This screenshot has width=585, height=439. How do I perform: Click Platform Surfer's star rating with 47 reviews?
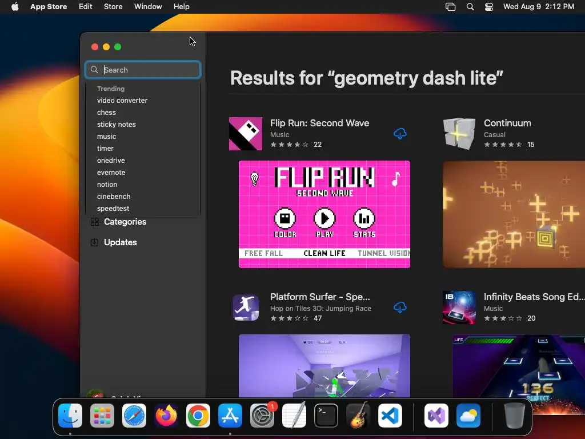point(290,318)
